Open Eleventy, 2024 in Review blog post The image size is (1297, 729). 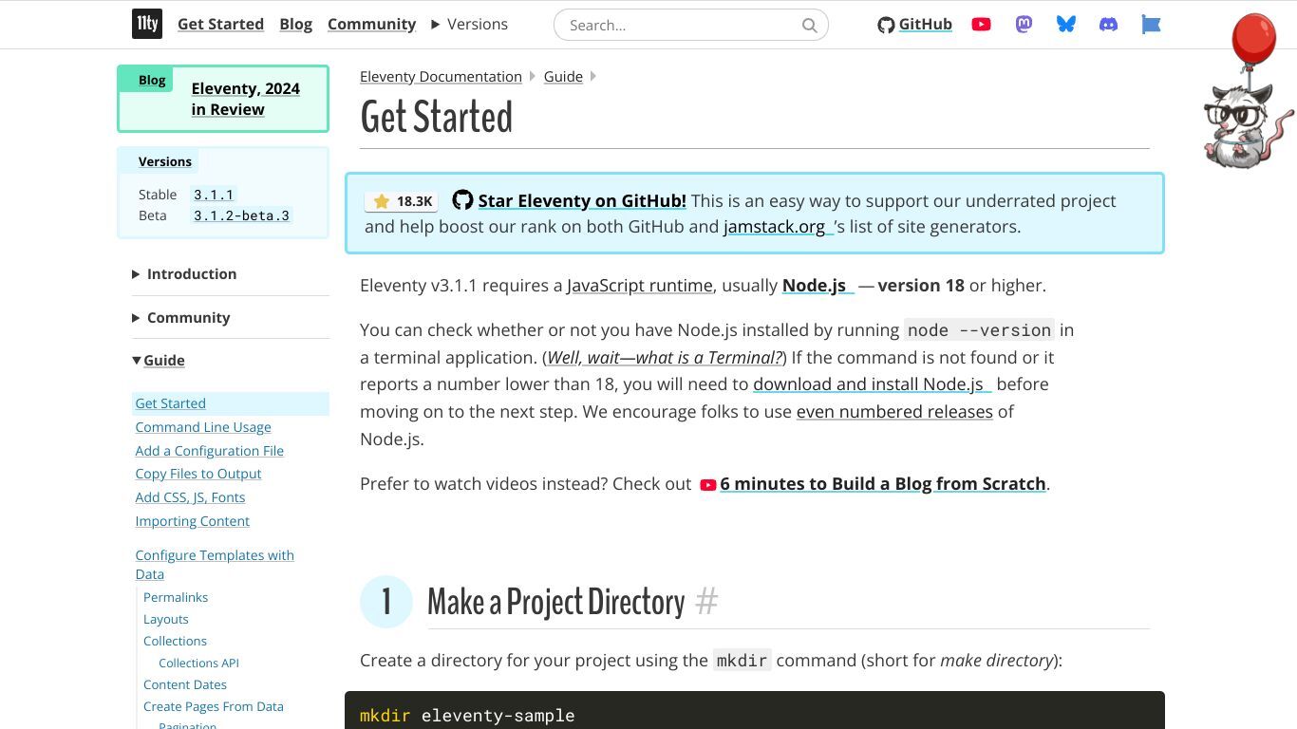[x=245, y=99]
